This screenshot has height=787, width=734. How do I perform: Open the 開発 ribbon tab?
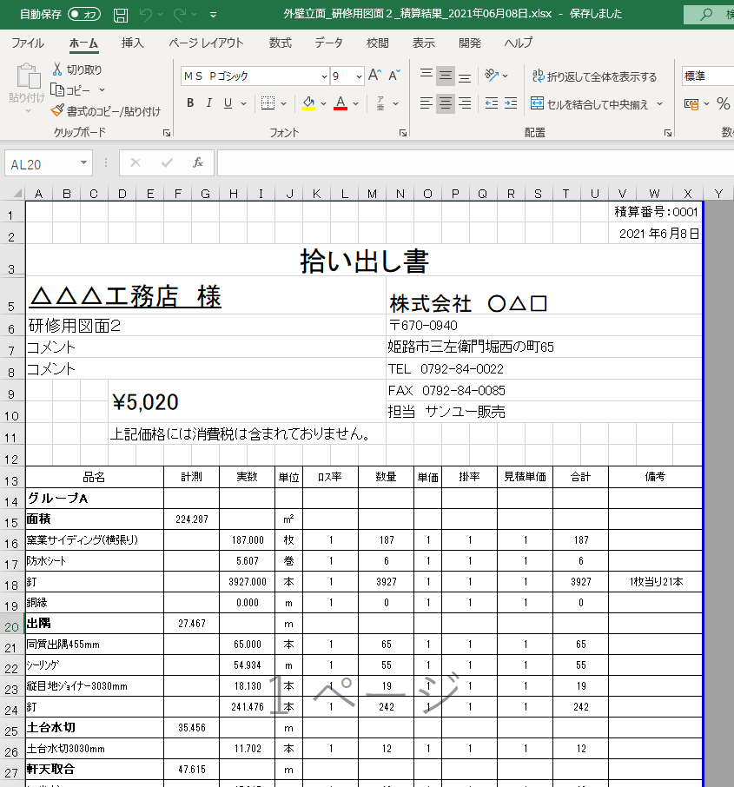(470, 43)
